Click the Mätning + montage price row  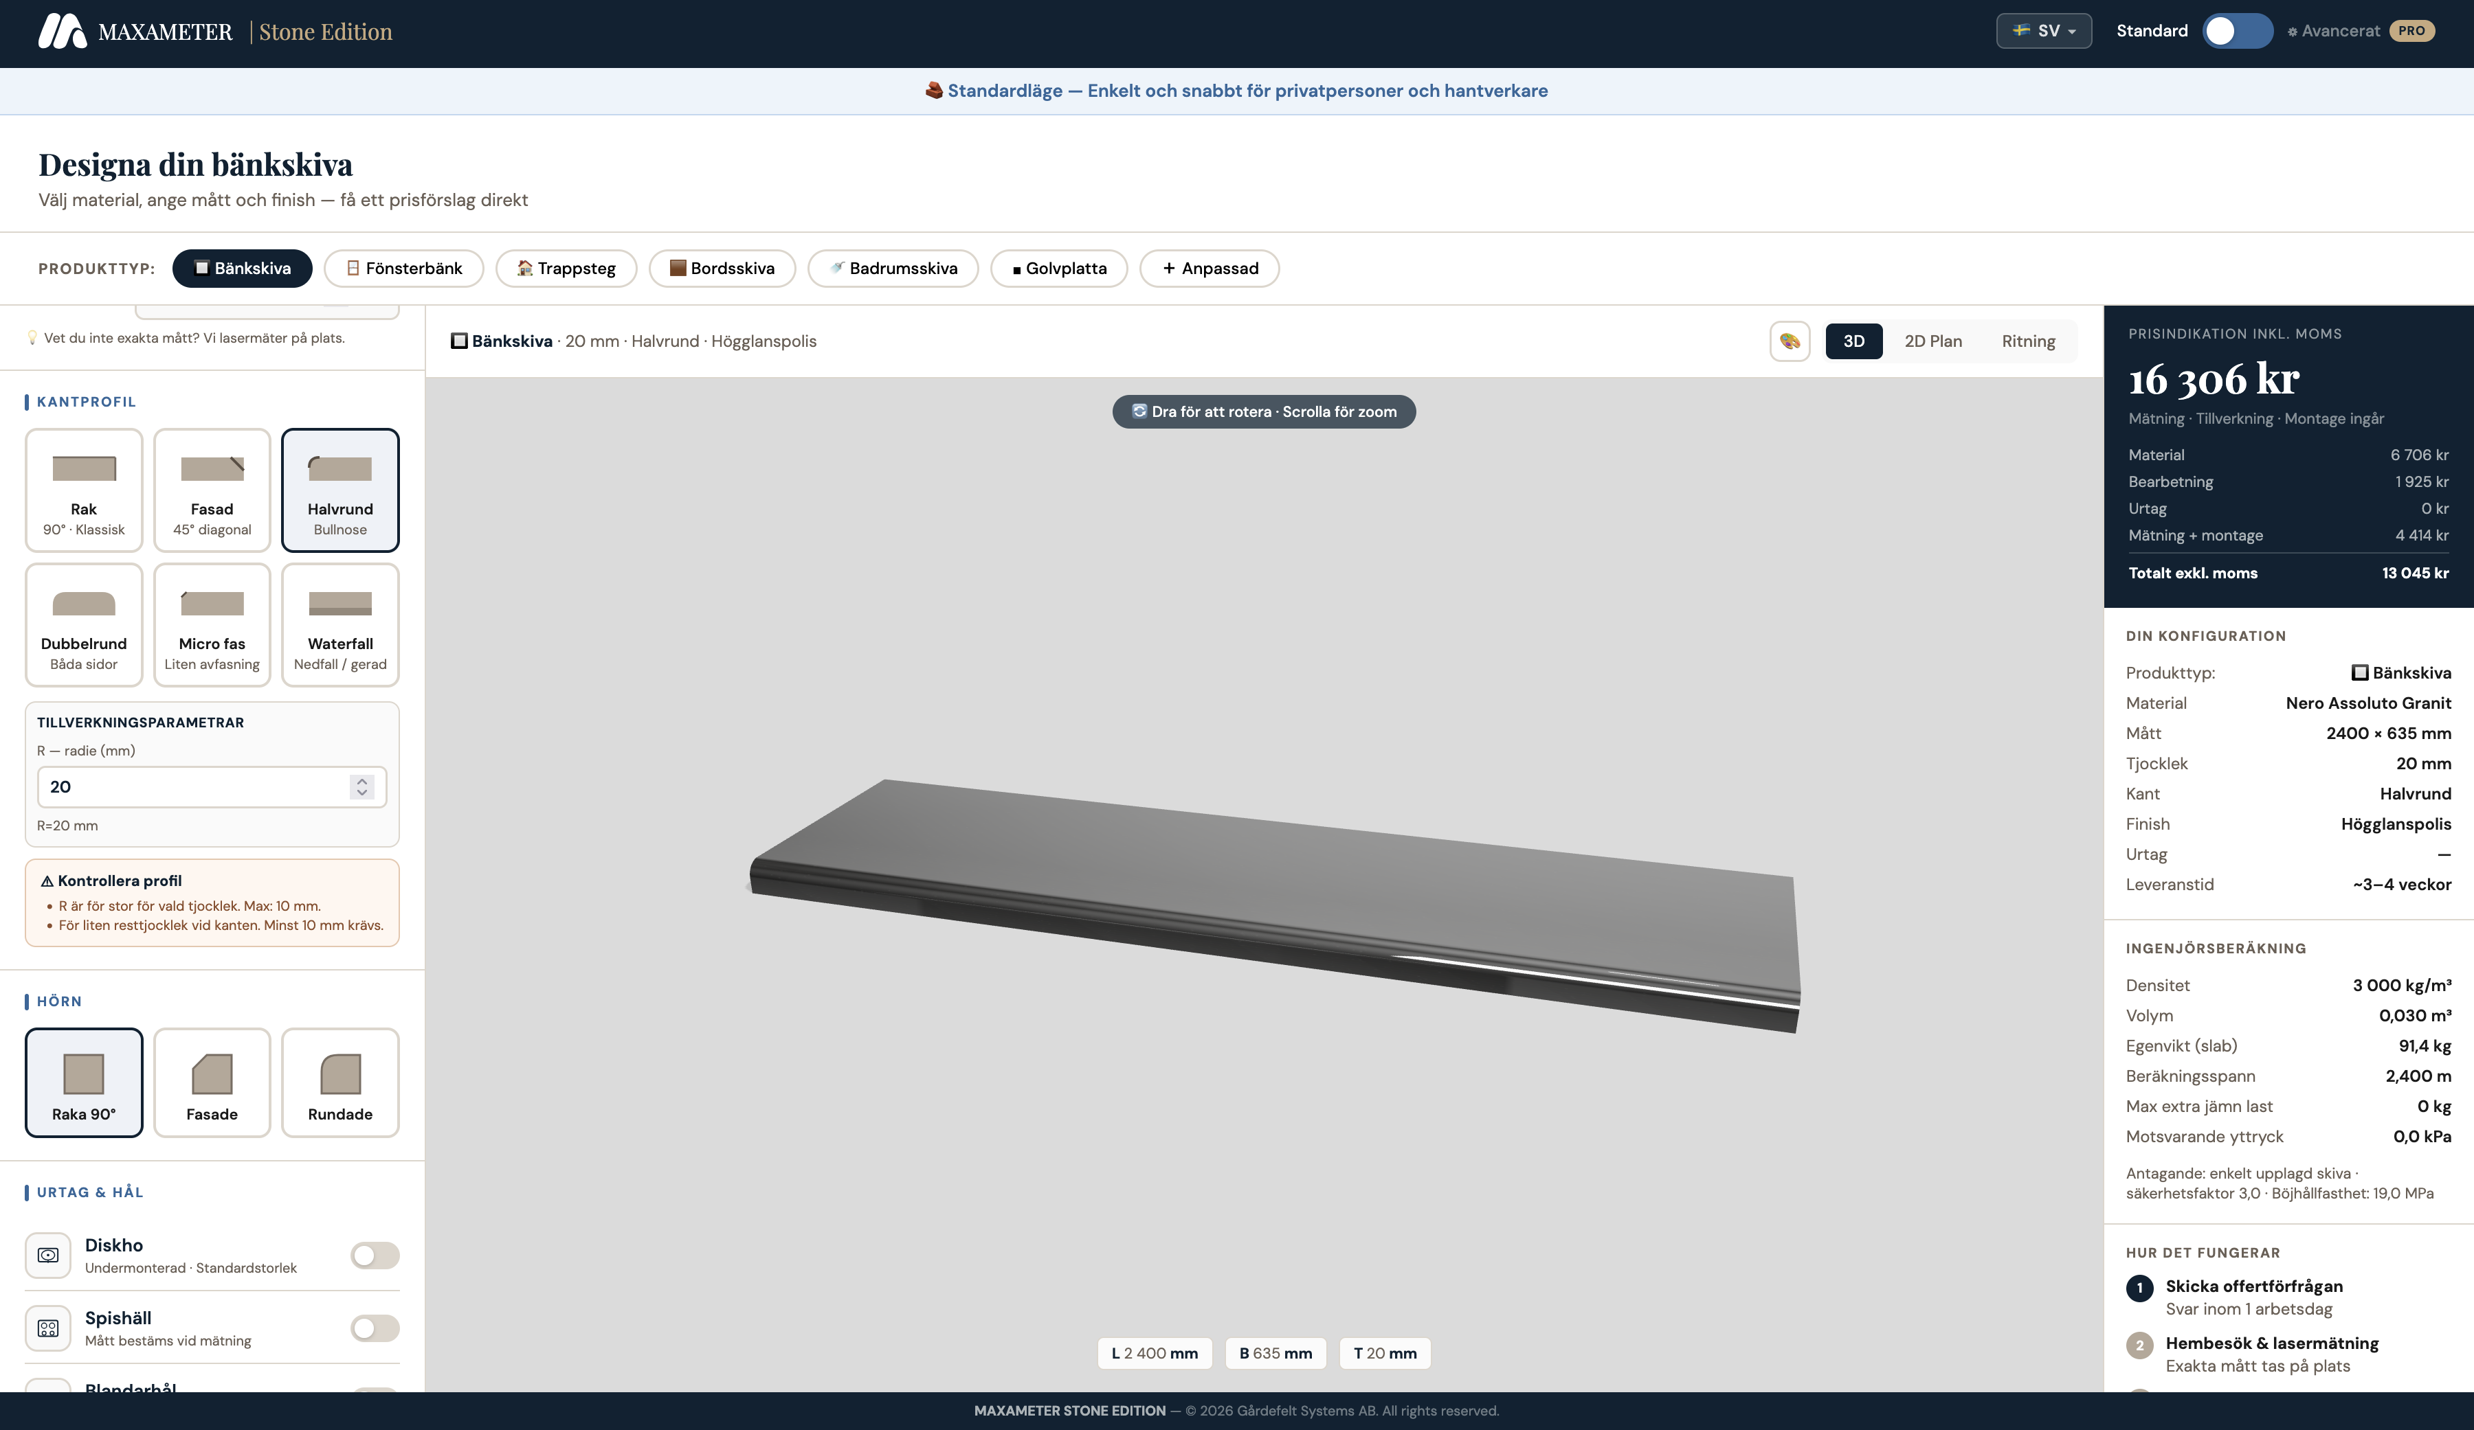pyautogui.click(x=2288, y=535)
